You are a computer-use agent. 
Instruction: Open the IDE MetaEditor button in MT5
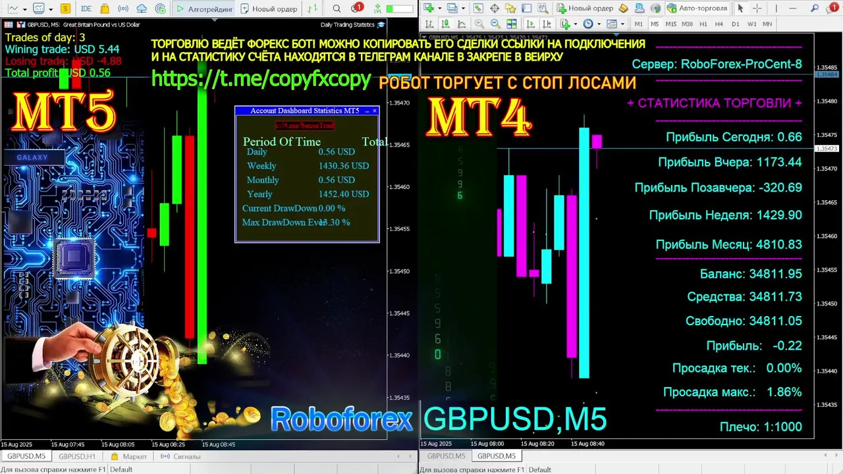coord(86,9)
